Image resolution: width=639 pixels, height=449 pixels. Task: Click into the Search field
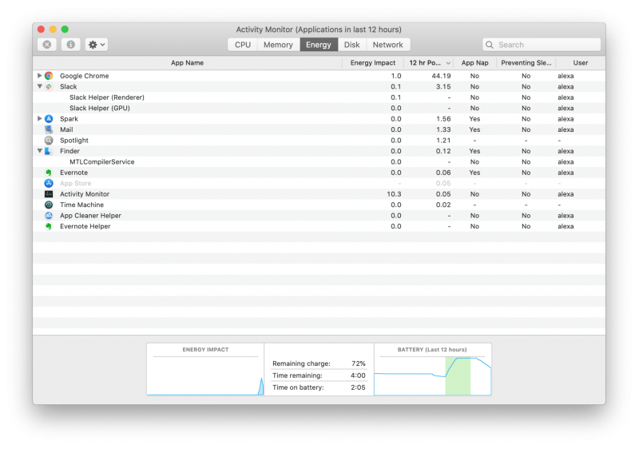tap(542, 45)
